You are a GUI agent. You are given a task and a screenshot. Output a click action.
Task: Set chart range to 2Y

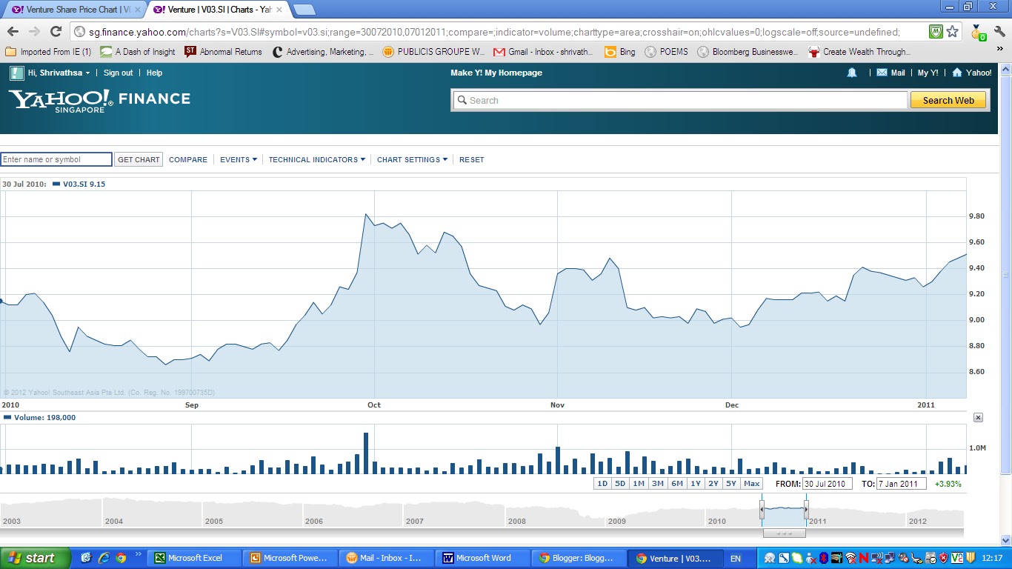click(x=713, y=484)
